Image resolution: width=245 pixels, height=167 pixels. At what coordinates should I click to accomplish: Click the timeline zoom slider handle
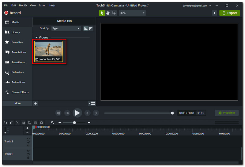[x=74, y=122]
